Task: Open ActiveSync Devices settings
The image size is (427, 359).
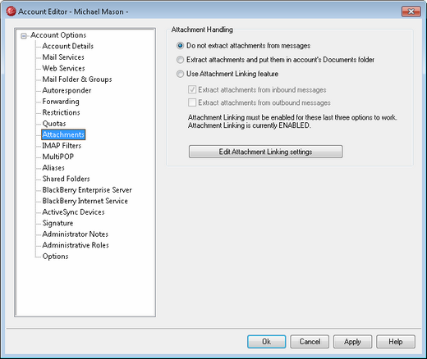Action: tap(73, 212)
